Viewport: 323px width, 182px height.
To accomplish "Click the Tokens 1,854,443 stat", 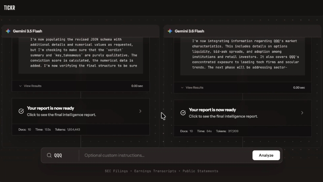I will pyautogui.click(x=67, y=129).
